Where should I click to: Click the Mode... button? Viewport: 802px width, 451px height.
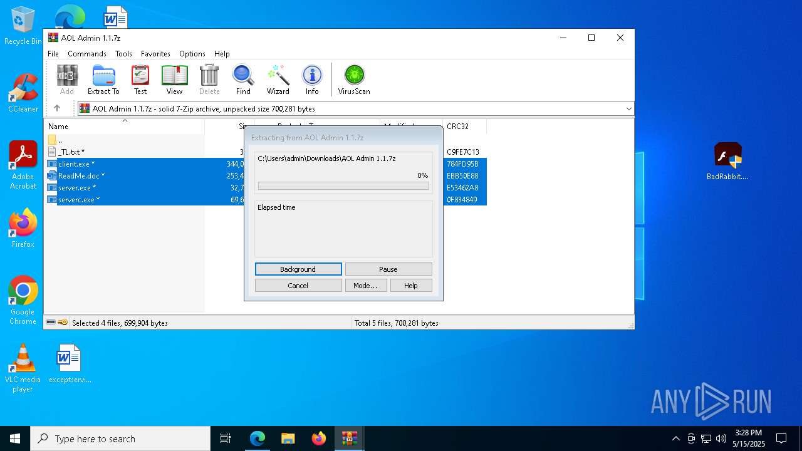pyautogui.click(x=365, y=286)
